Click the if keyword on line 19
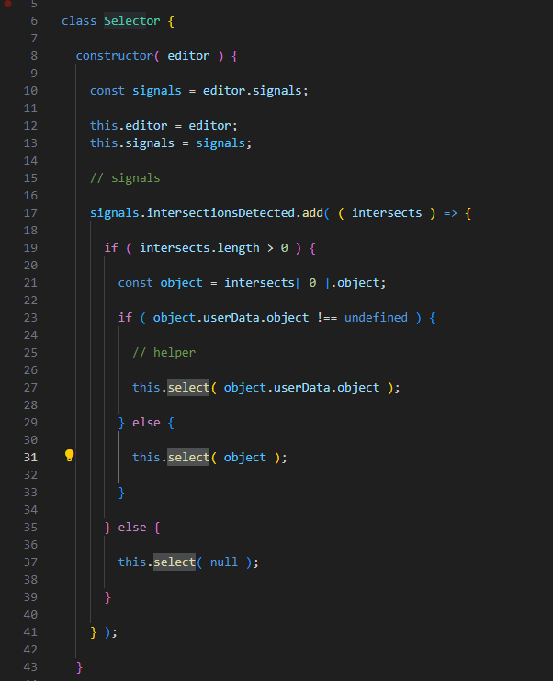 click(111, 248)
